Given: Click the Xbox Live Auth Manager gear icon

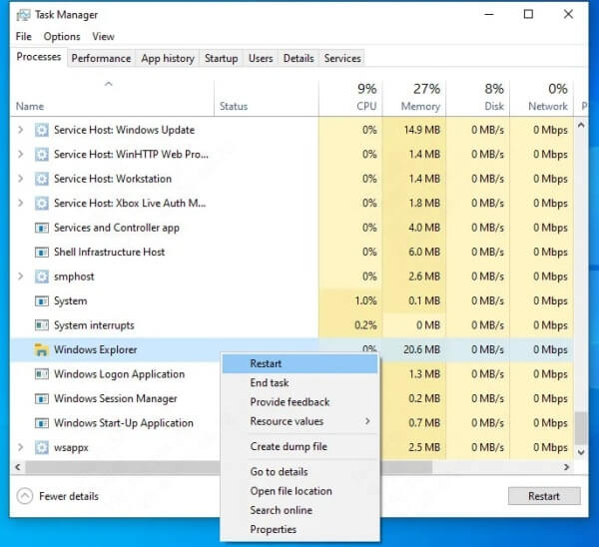Looking at the screenshot, I should point(42,204).
